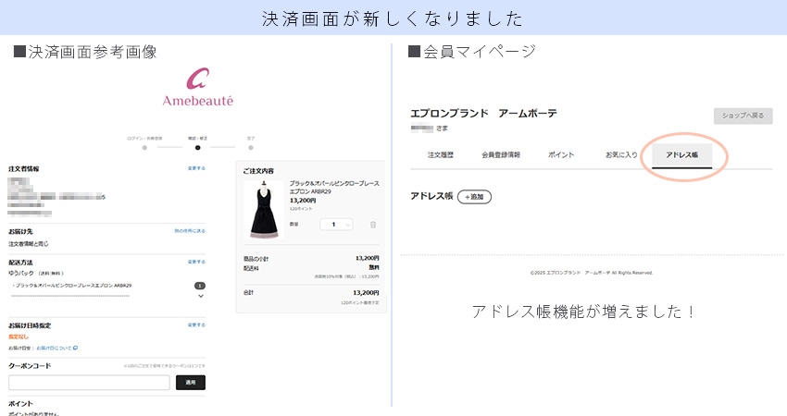The width and height of the screenshot is (787, 416).
Task: Open the お気に入り tab
Action: pos(621,154)
